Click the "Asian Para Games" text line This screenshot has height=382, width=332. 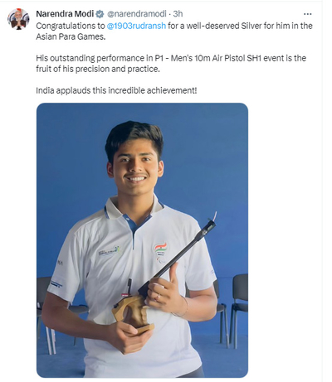coord(71,36)
